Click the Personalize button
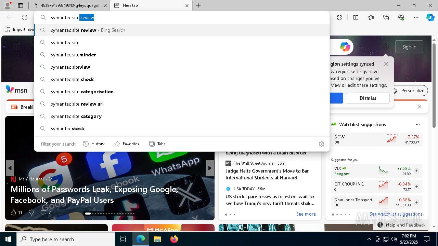438x246 pixels. point(409,91)
